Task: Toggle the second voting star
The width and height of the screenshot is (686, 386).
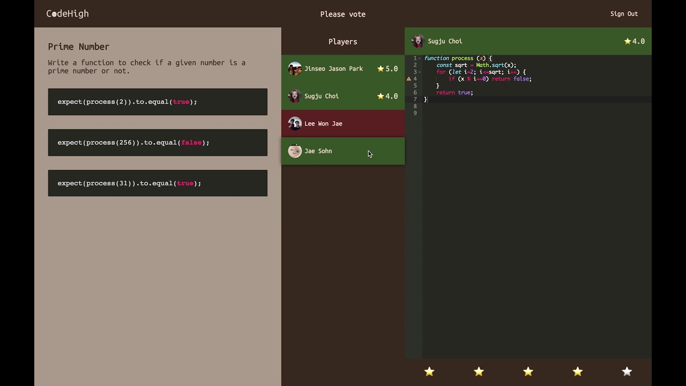Action: coord(479,371)
